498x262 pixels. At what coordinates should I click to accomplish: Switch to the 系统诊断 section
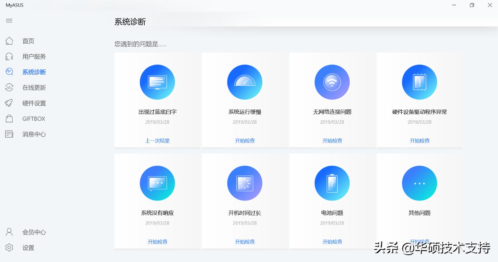point(34,72)
